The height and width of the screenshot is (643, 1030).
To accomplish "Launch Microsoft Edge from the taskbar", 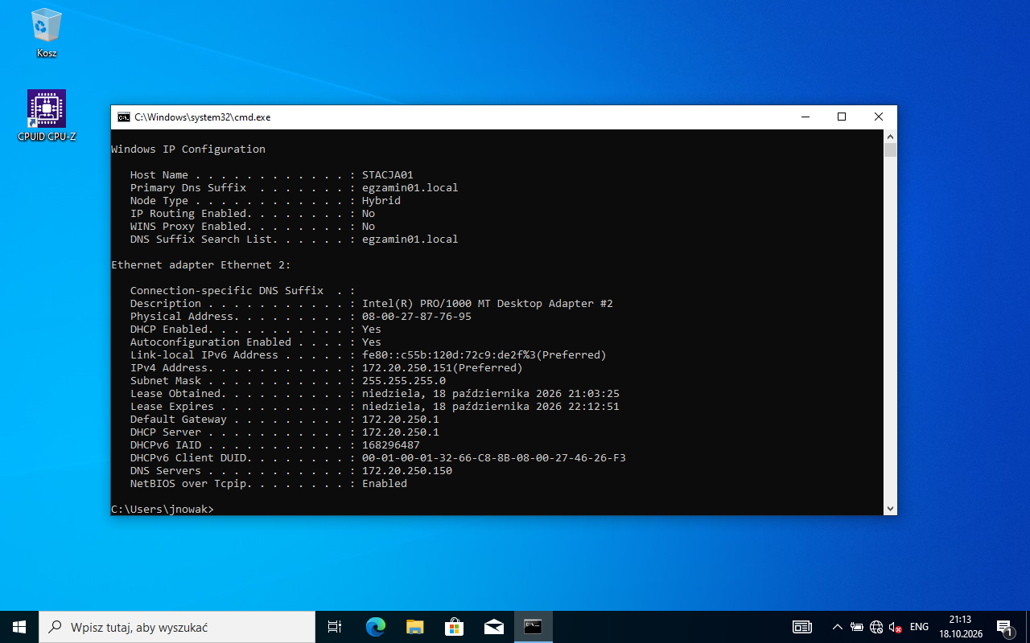I will click(375, 627).
